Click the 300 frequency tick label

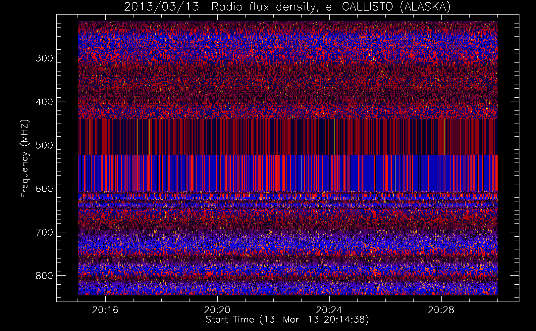[44, 58]
